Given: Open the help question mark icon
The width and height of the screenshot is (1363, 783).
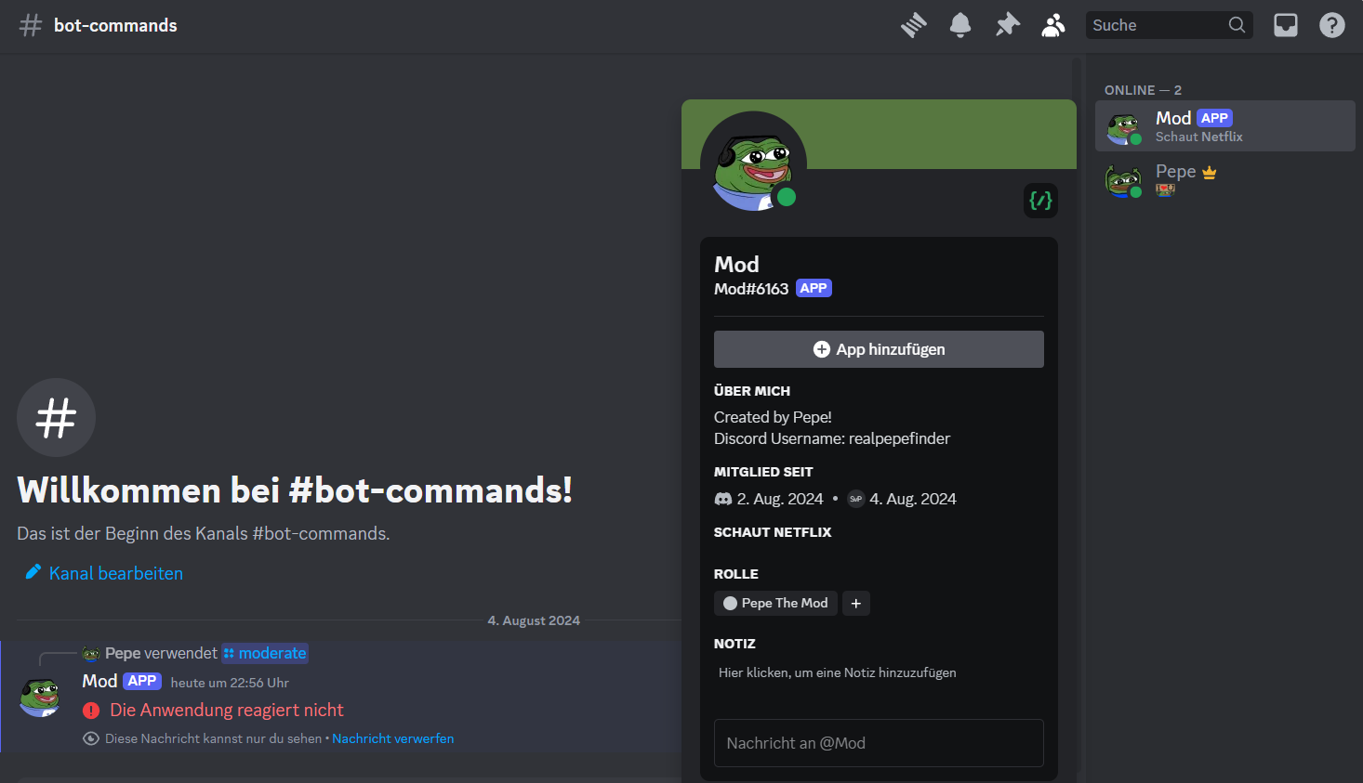Looking at the screenshot, I should tap(1332, 25).
